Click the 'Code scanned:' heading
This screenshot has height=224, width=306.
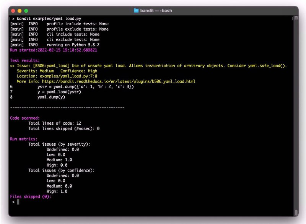pyautogui.click(x=25, y=118)
